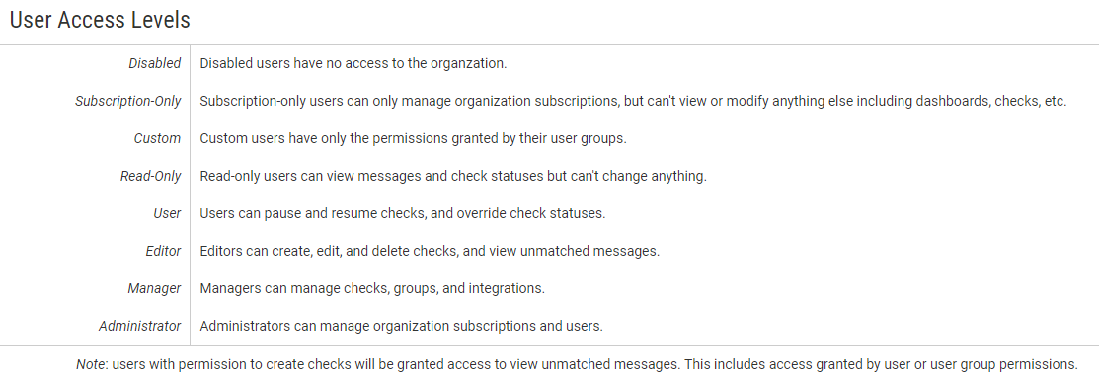This screenshot has height=382, width=1099.
Task: Select the Editor access level label
Action: click(163, 251)
